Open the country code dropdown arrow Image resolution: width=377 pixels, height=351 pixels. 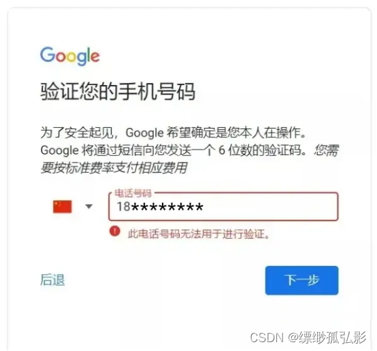(89, 207)
